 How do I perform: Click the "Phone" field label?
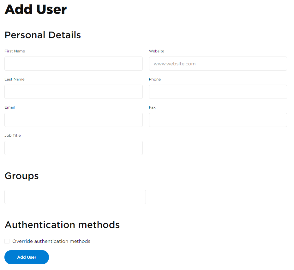[x=155, y=79]
